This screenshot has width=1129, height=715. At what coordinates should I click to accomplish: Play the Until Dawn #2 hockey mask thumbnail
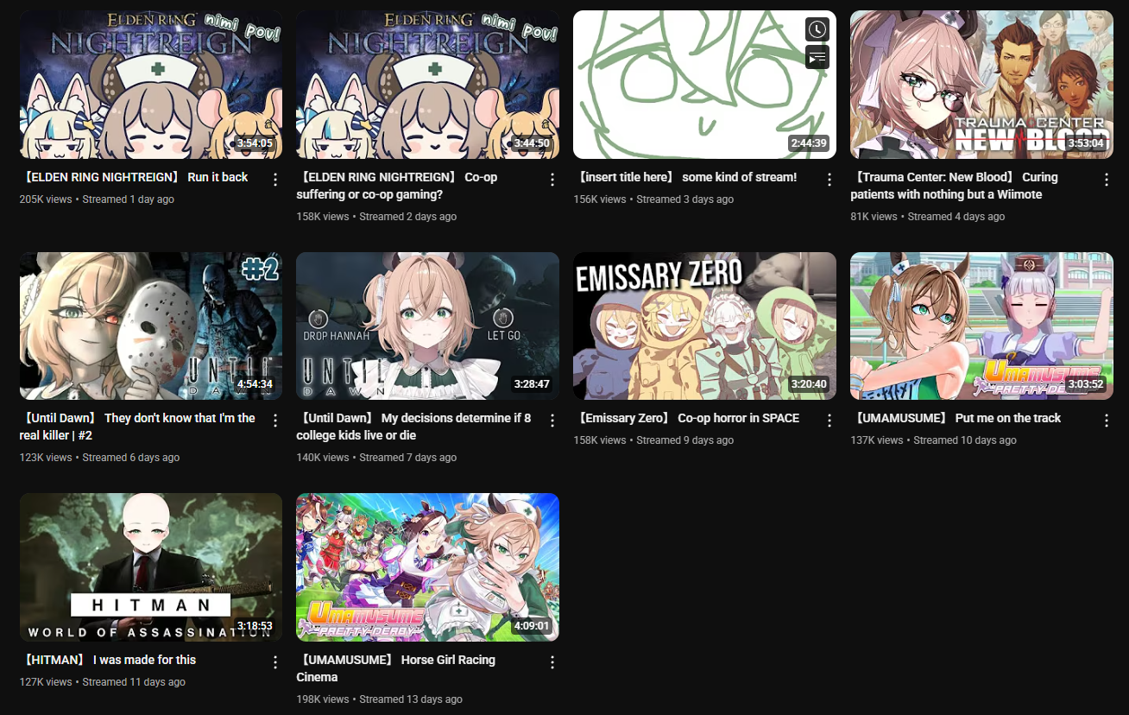pyautogui.click(x=151, y=326)
